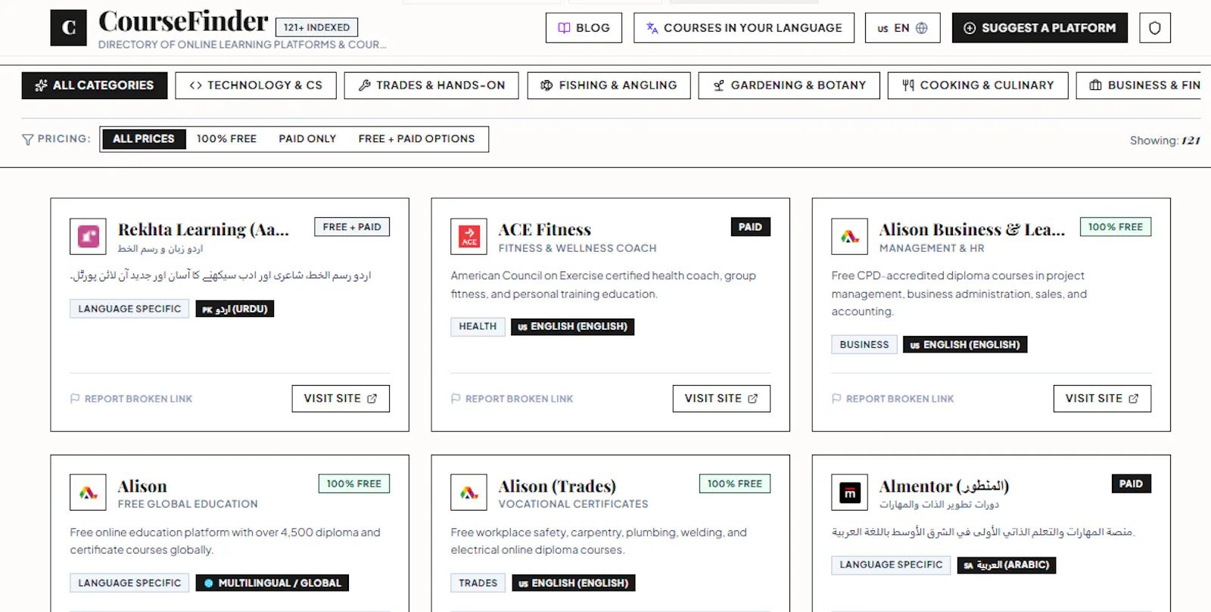The width and height of the screenshot is (1211, 612).
Task: Open the EN language selector
Action: [x=902, y=28]
